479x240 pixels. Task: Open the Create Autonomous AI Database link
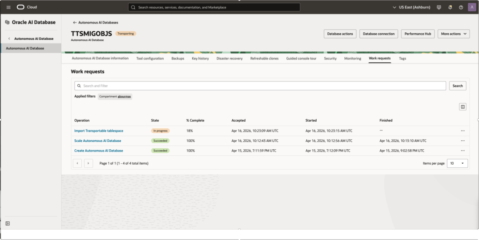tap(99, 151)
